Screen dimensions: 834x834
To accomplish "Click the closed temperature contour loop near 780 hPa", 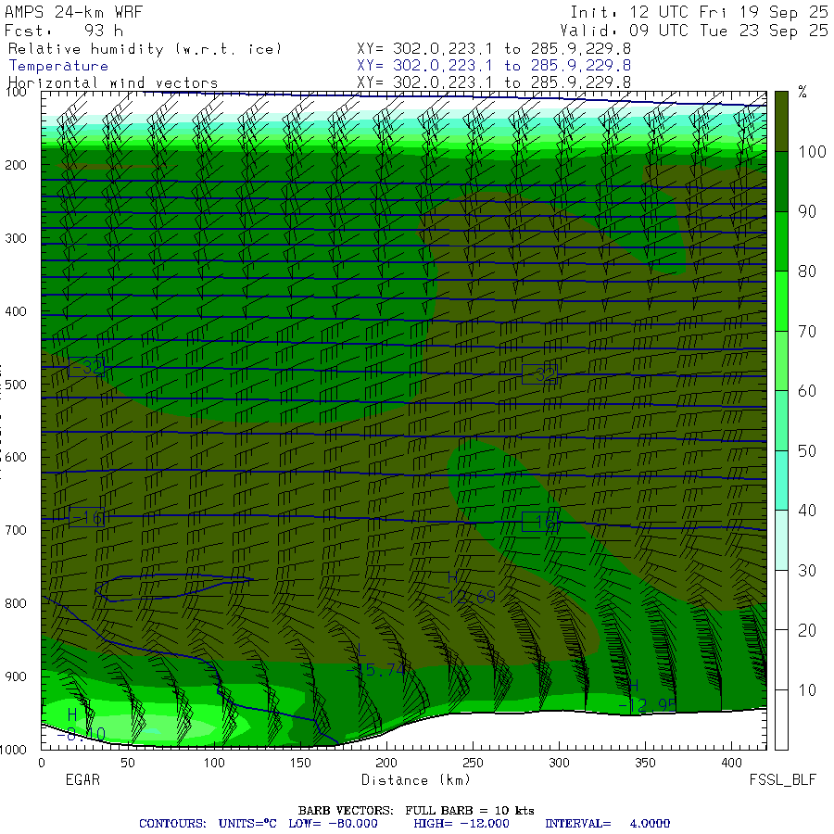I will pos(173,588).
